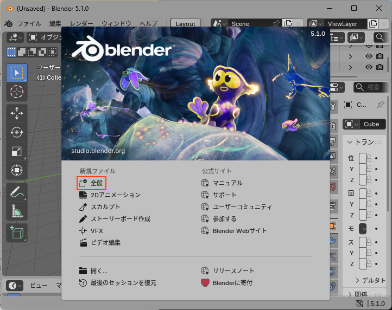Toggle animate dot on the 回 row

point(376,193)
